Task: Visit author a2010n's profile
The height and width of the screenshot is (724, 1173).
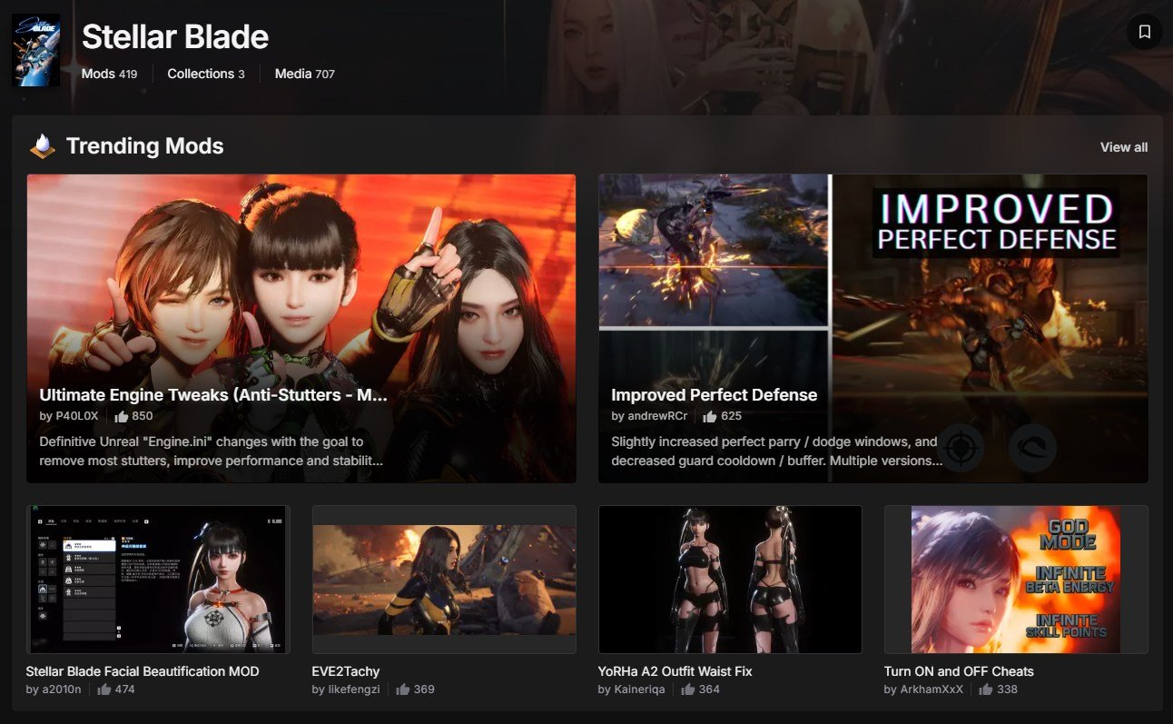Action: click(61, 689)
